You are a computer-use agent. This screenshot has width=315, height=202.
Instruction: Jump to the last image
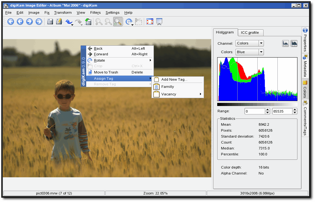[x=39, y=22]
